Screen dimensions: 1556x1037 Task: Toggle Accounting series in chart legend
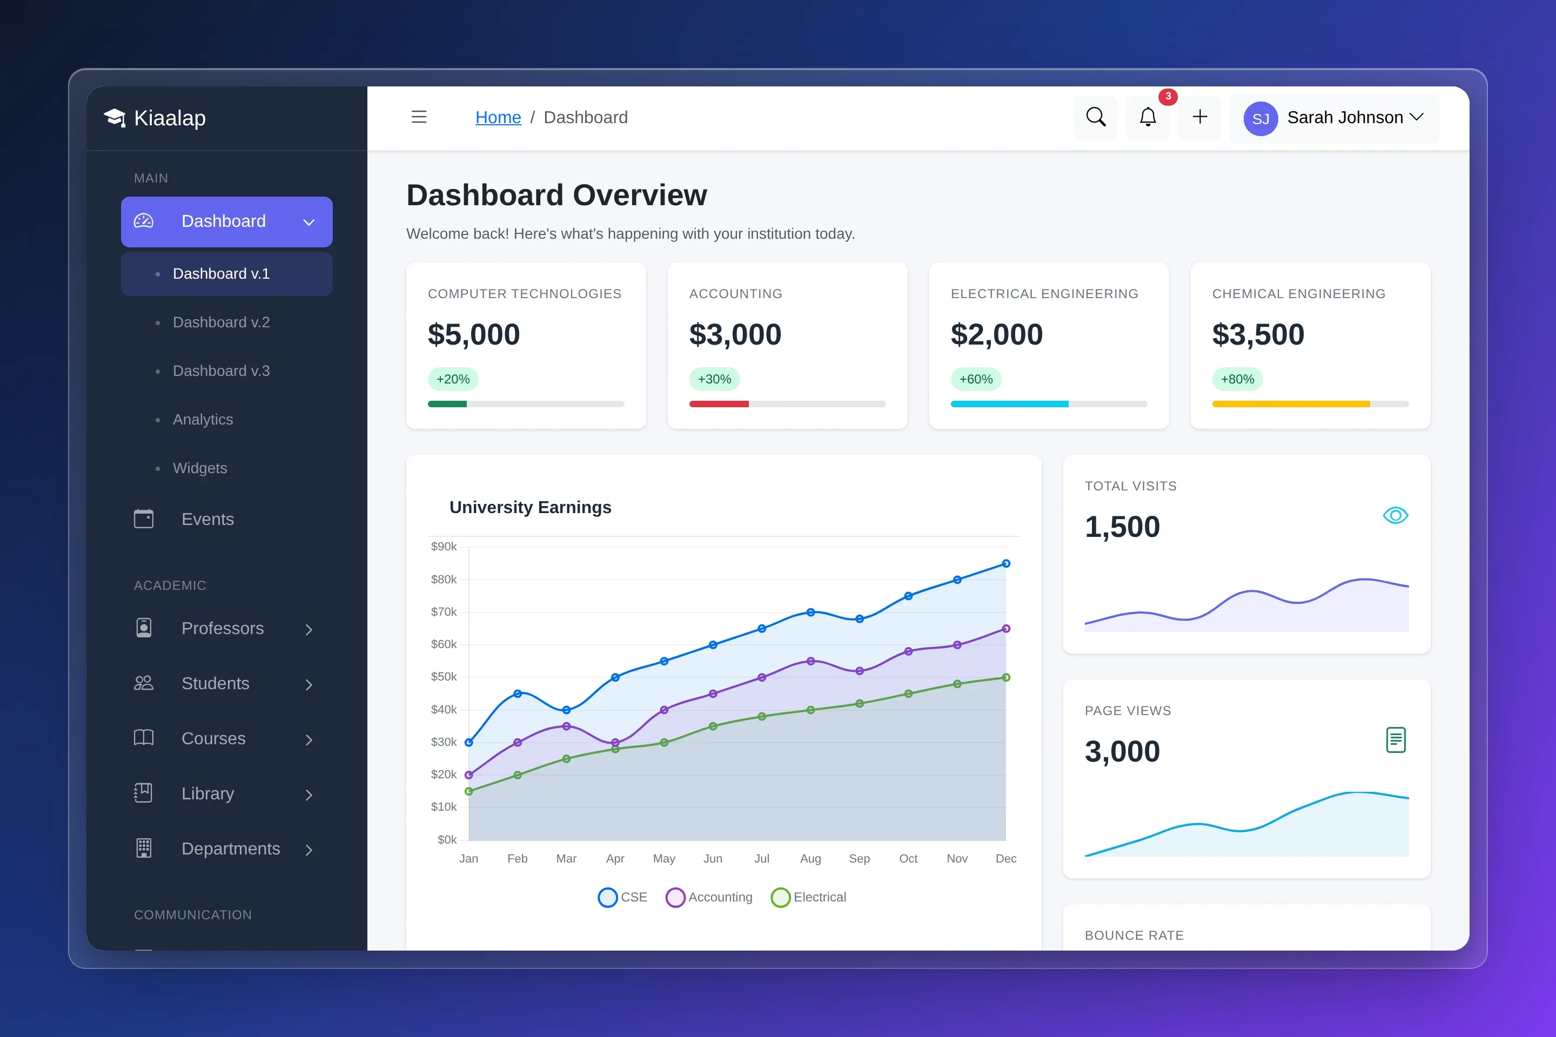708,897
